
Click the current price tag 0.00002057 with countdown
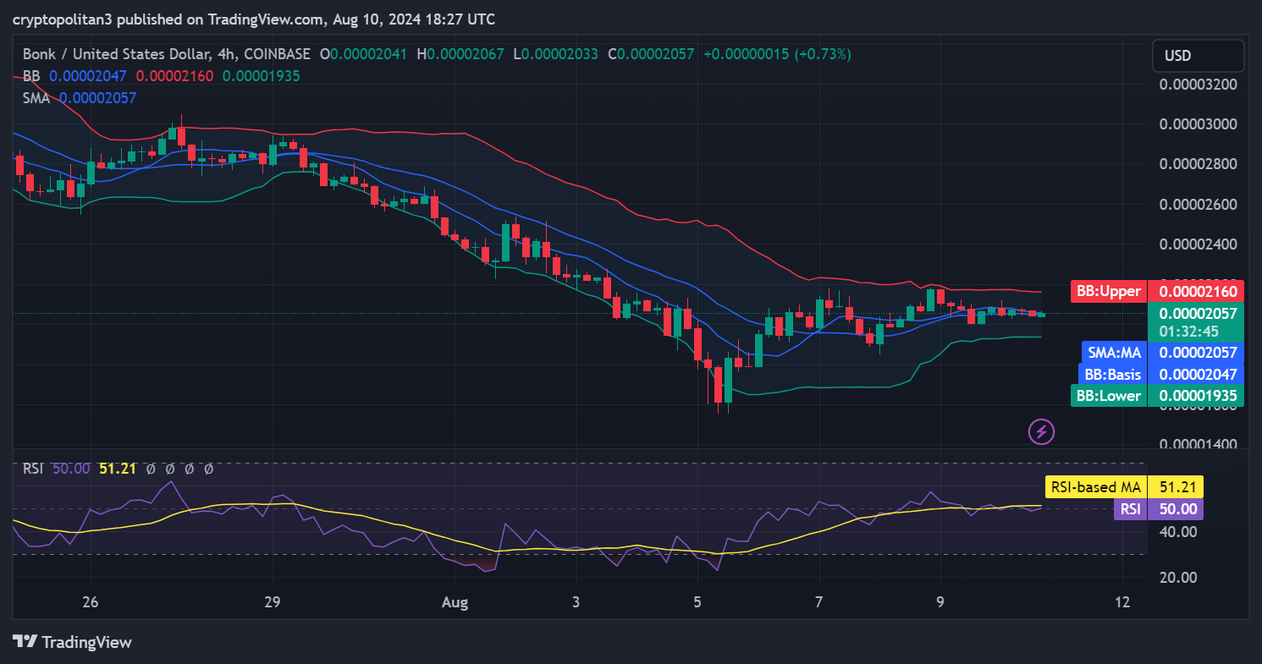[1196, 322]
